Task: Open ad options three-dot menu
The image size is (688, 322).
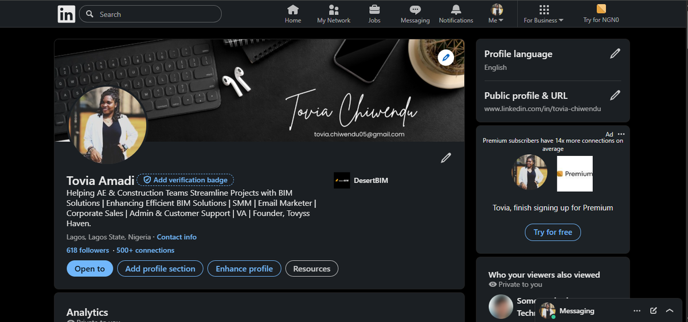Action: click(x=621, y=134)
